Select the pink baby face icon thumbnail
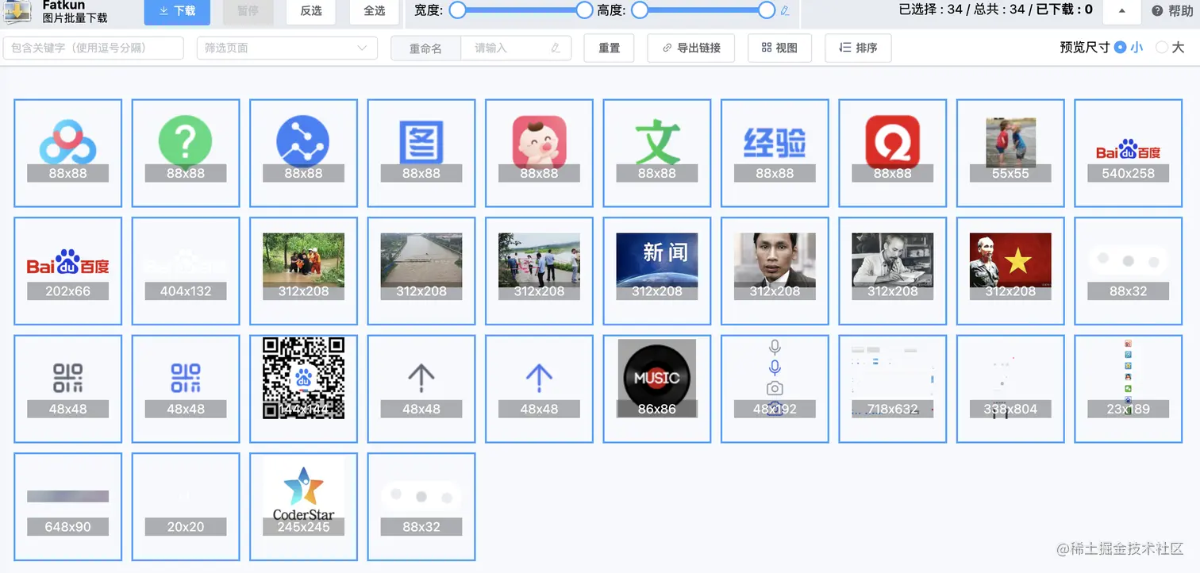 pyautogui.click(x=539, y=153)
